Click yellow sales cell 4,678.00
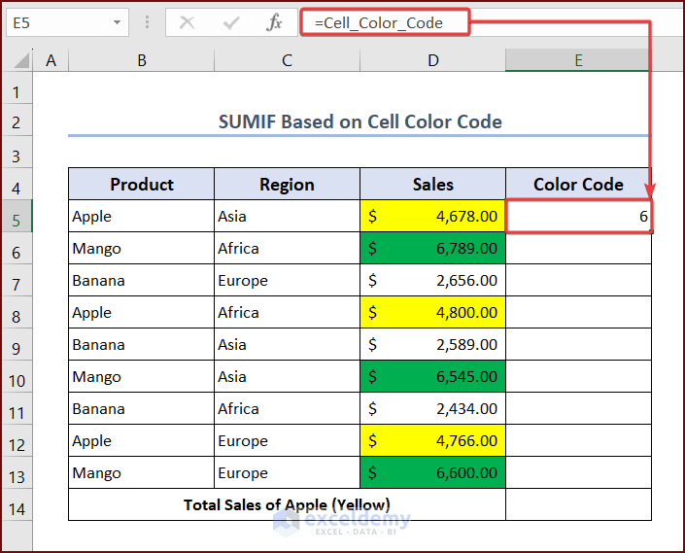Viewport: 685px width, 553px height. 432,217
